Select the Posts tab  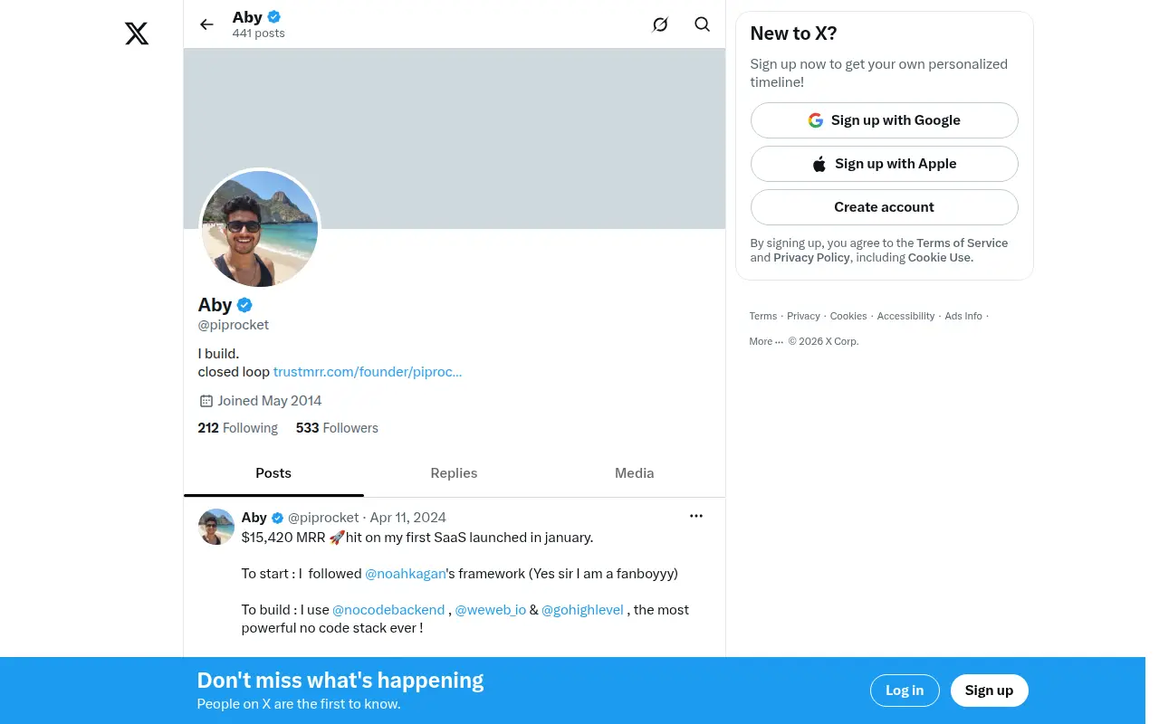pos(273,473)
